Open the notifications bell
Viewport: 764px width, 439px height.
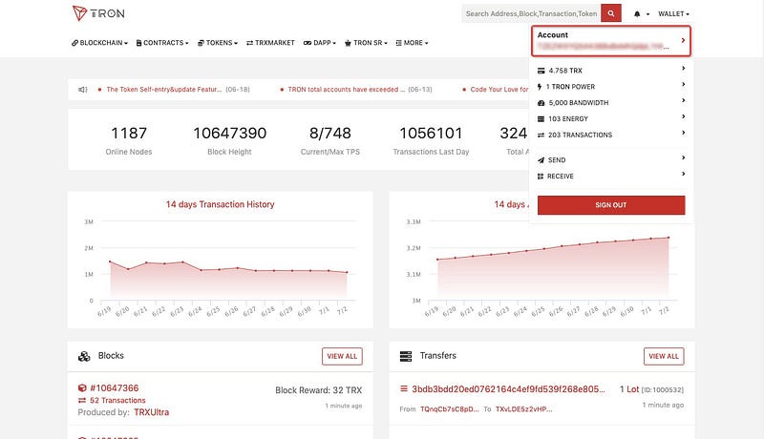coord(637,14)
